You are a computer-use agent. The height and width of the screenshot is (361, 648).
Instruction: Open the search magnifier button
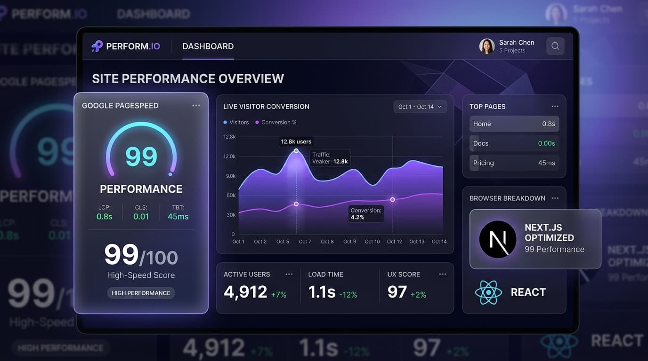[x=555, y=46]
